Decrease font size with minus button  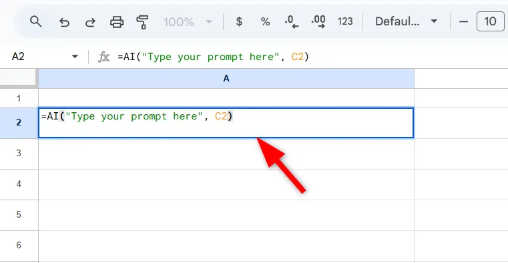point(464,22)
